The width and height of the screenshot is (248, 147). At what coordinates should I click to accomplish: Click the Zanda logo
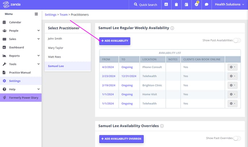pyautogui.click(x=12, y=4)
